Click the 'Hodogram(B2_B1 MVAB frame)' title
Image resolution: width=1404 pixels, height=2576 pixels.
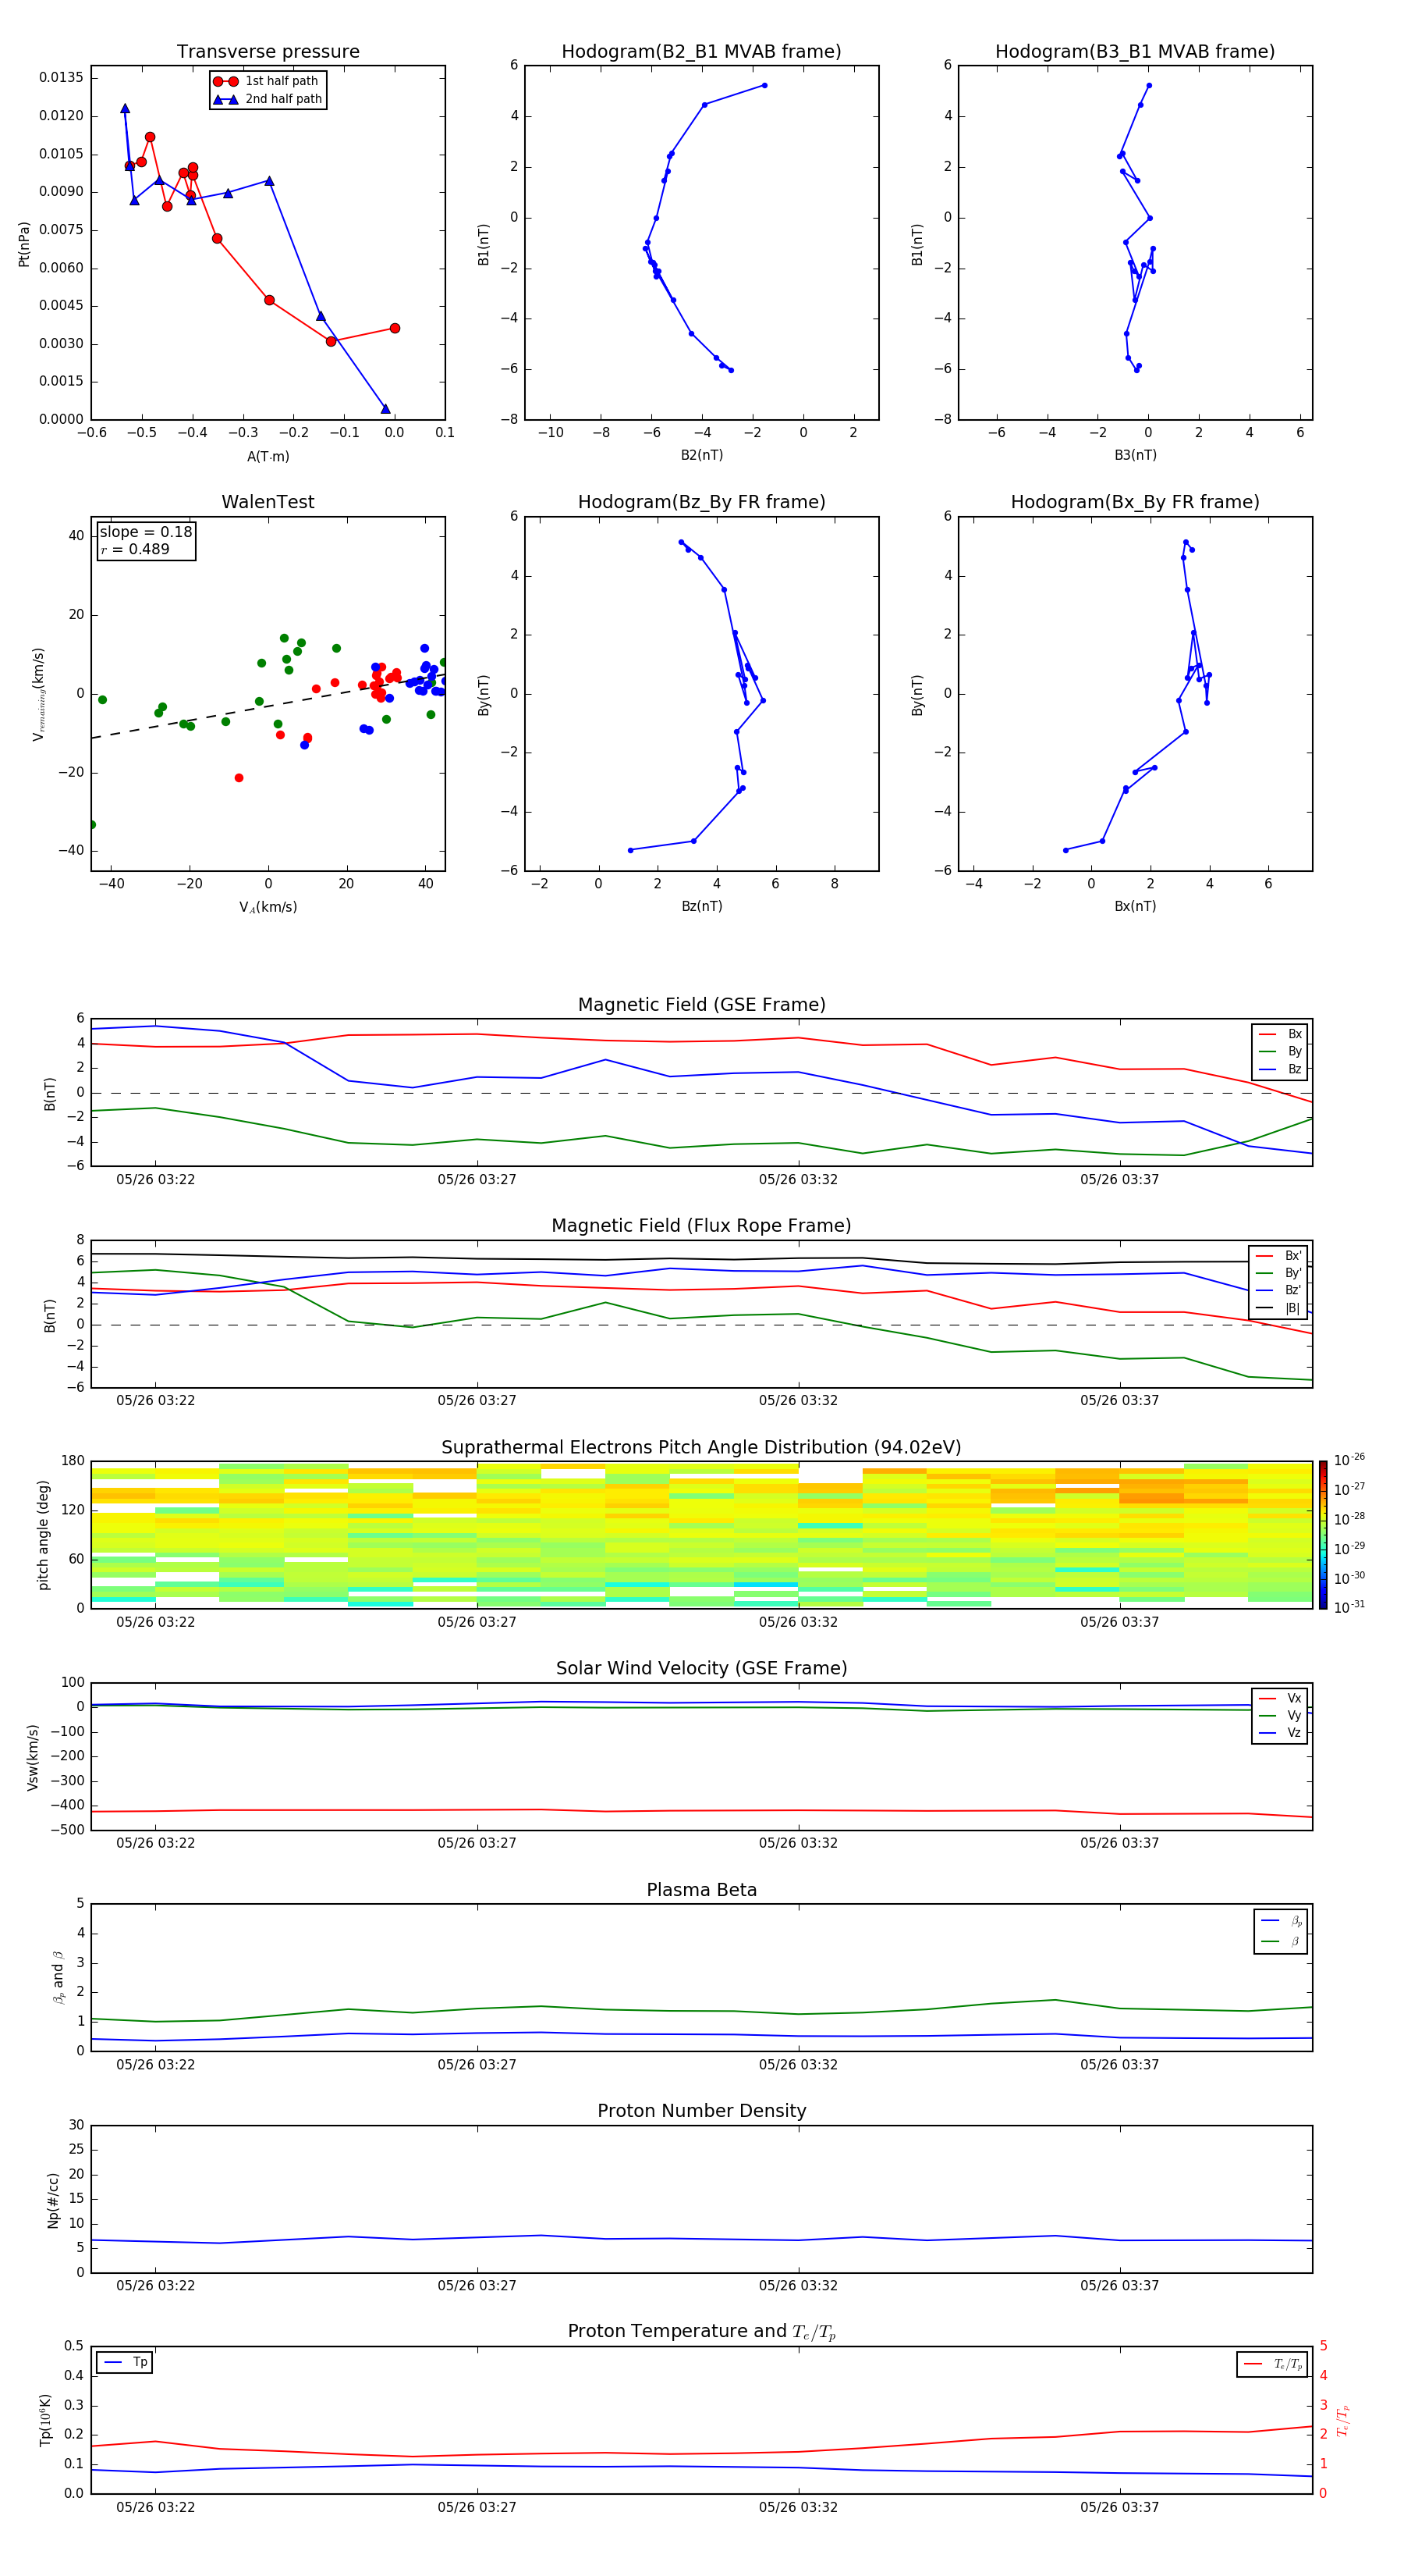[x=701, y=51]
